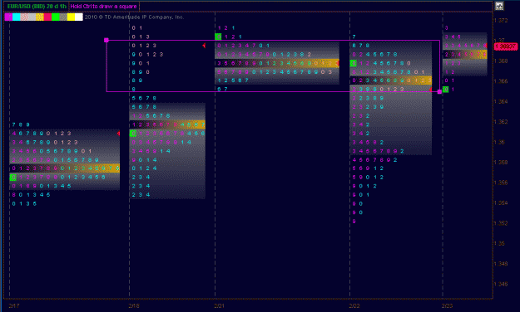Select the magenta color swatch
The height and width of the screenshot is (312, 520).
pyautogui.click(x=8, y=17)
